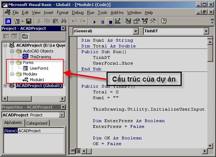Open the File menu
Screen dimensions: 216x157
click(x=15, y=13)
